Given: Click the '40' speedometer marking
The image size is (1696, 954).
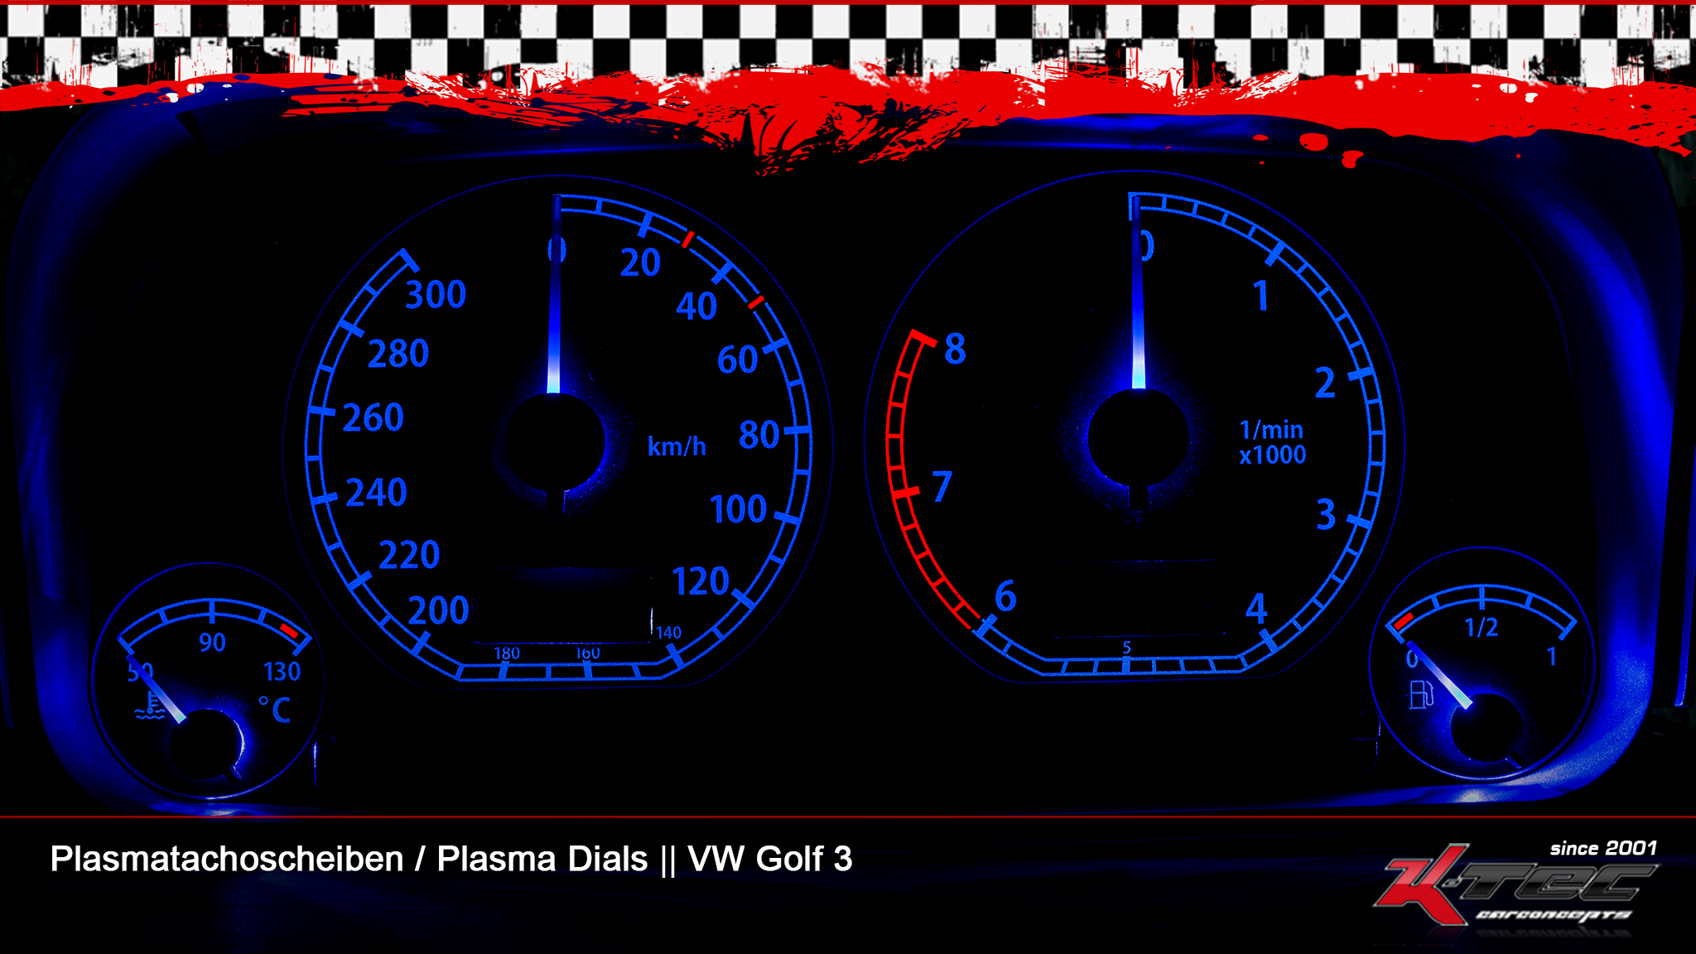Looking at the screenshot, I should click(x=696, y=306).
